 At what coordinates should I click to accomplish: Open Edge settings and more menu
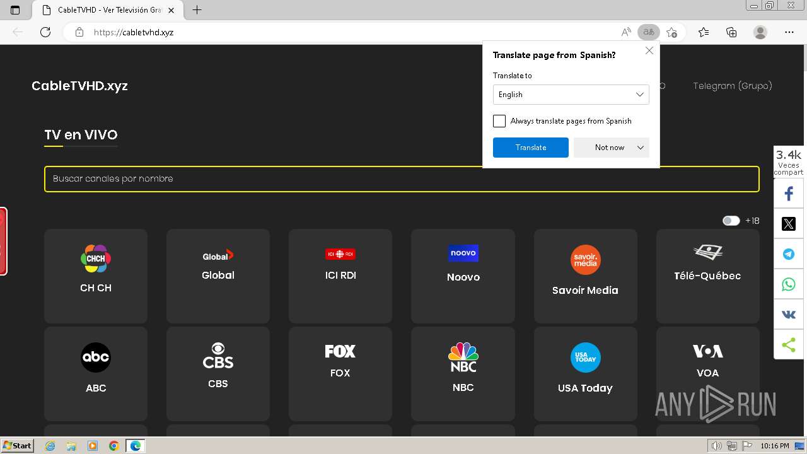789,32
